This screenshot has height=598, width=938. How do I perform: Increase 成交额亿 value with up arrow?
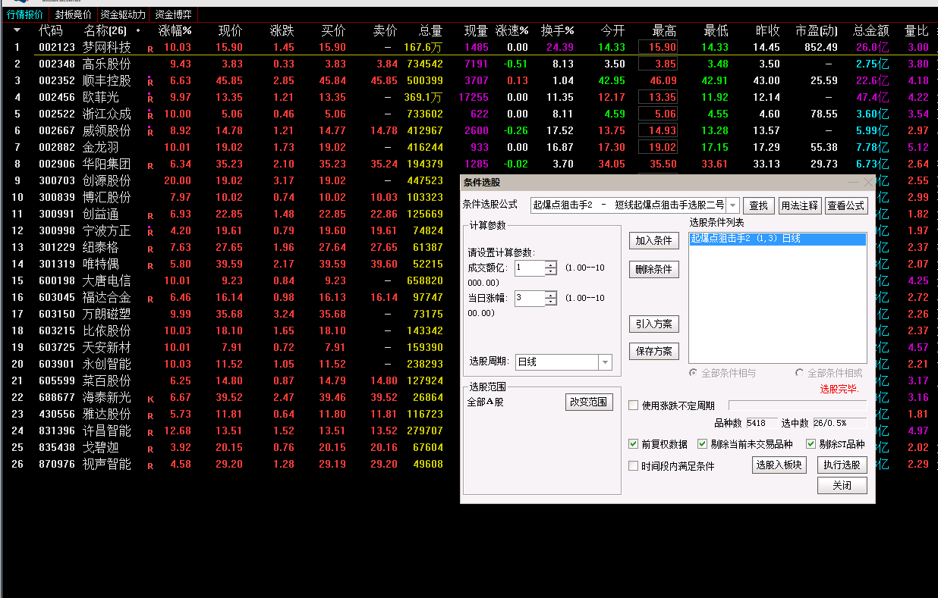551,265
